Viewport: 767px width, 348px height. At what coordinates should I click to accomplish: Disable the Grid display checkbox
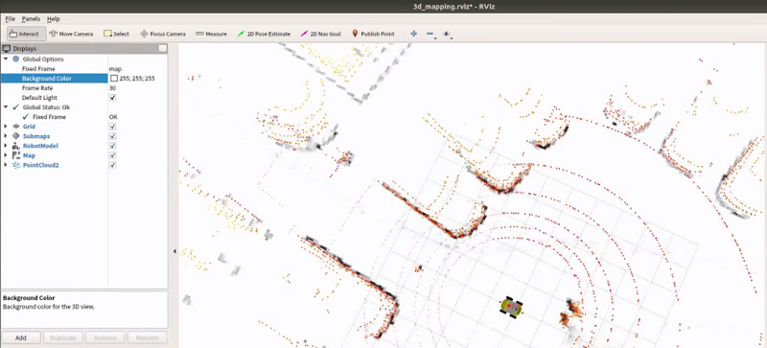113,127
